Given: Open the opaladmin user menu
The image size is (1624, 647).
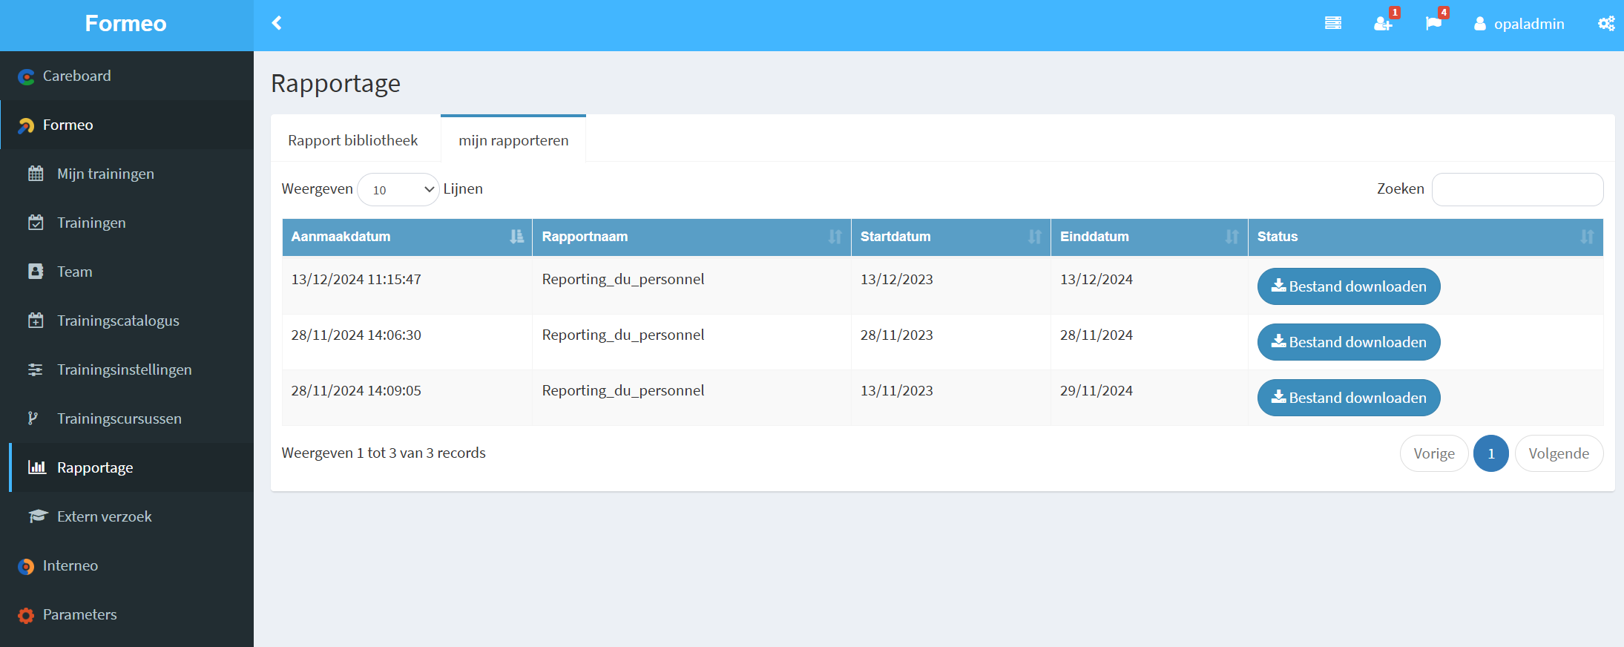Looking at the screenshot, I should (1519, 24).
